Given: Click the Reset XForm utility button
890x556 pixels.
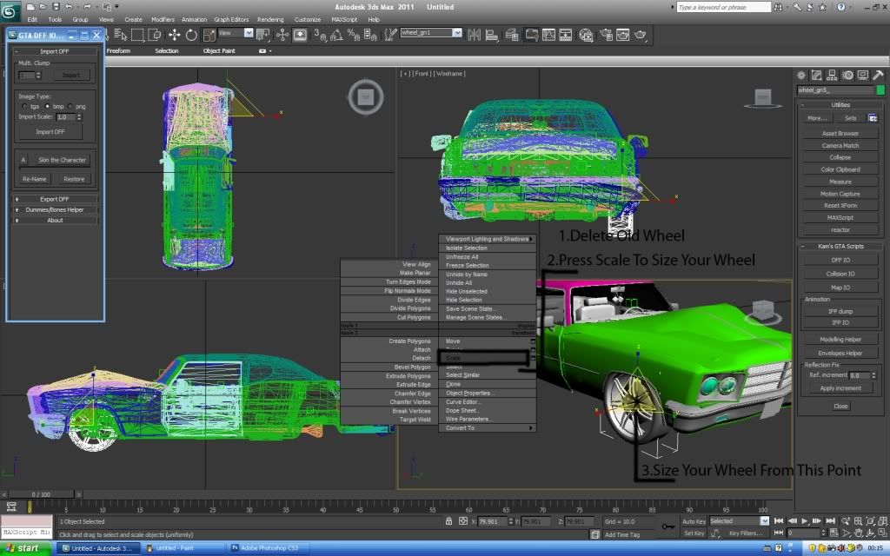Looking at the screenshot, I should click(x=840, y=205).
